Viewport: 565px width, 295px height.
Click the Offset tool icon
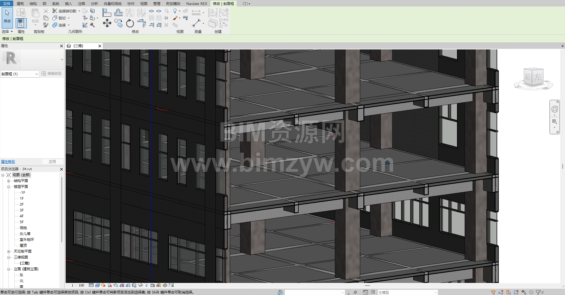[x=118, y=13]
